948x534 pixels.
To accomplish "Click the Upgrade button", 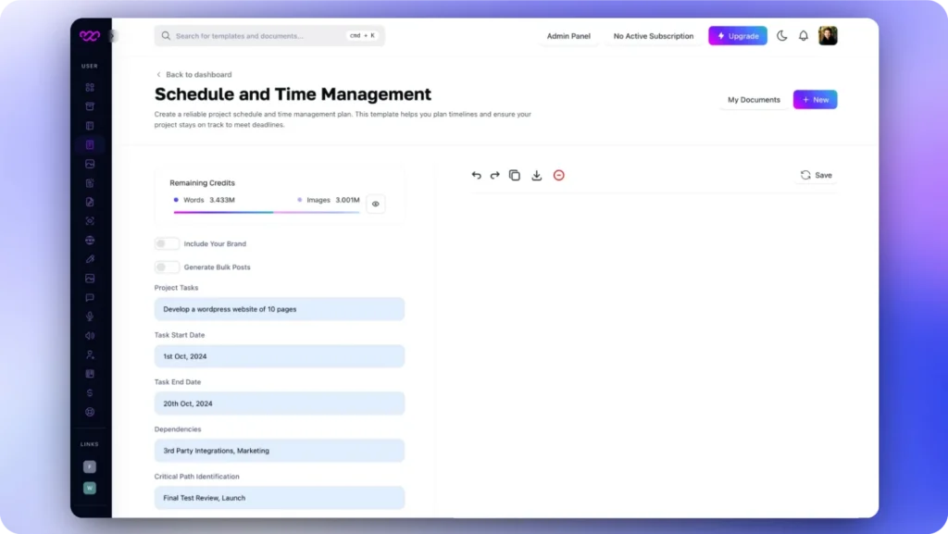I will [738, 36].
